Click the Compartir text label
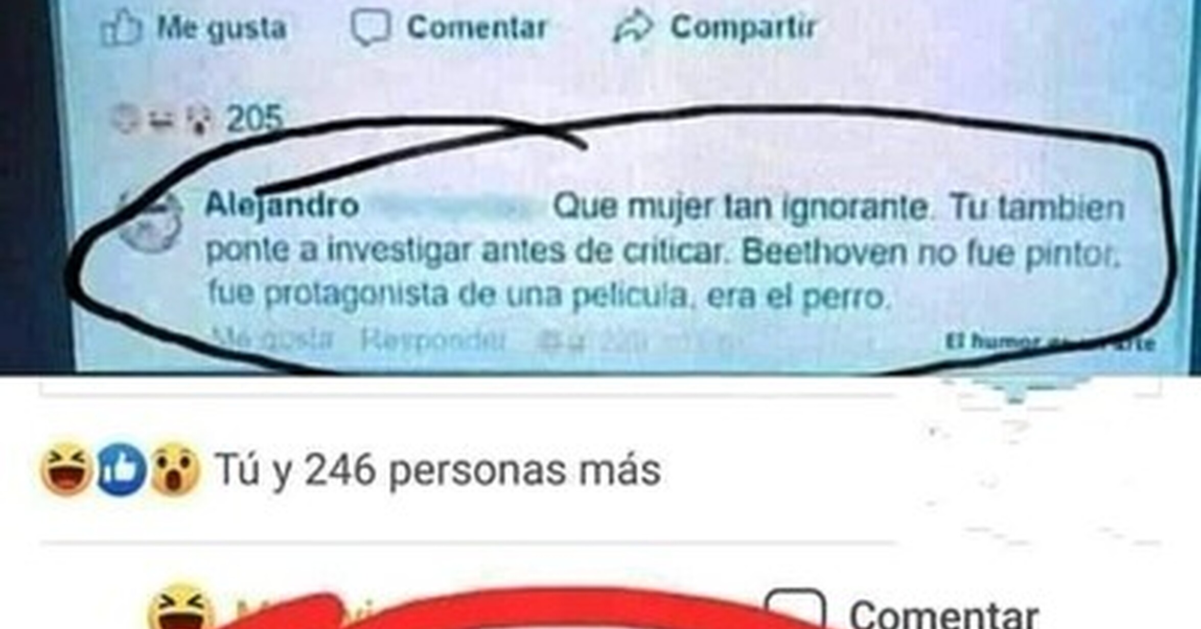The image size is (1201, 629). tap(744, 27)
